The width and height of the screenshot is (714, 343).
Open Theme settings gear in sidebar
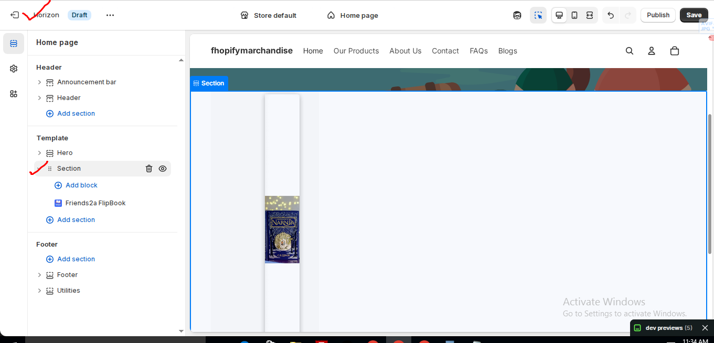tap(14, 69)
